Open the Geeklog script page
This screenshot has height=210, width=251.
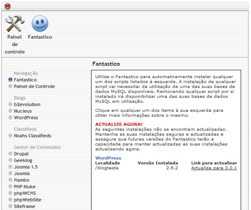point(23,160)
